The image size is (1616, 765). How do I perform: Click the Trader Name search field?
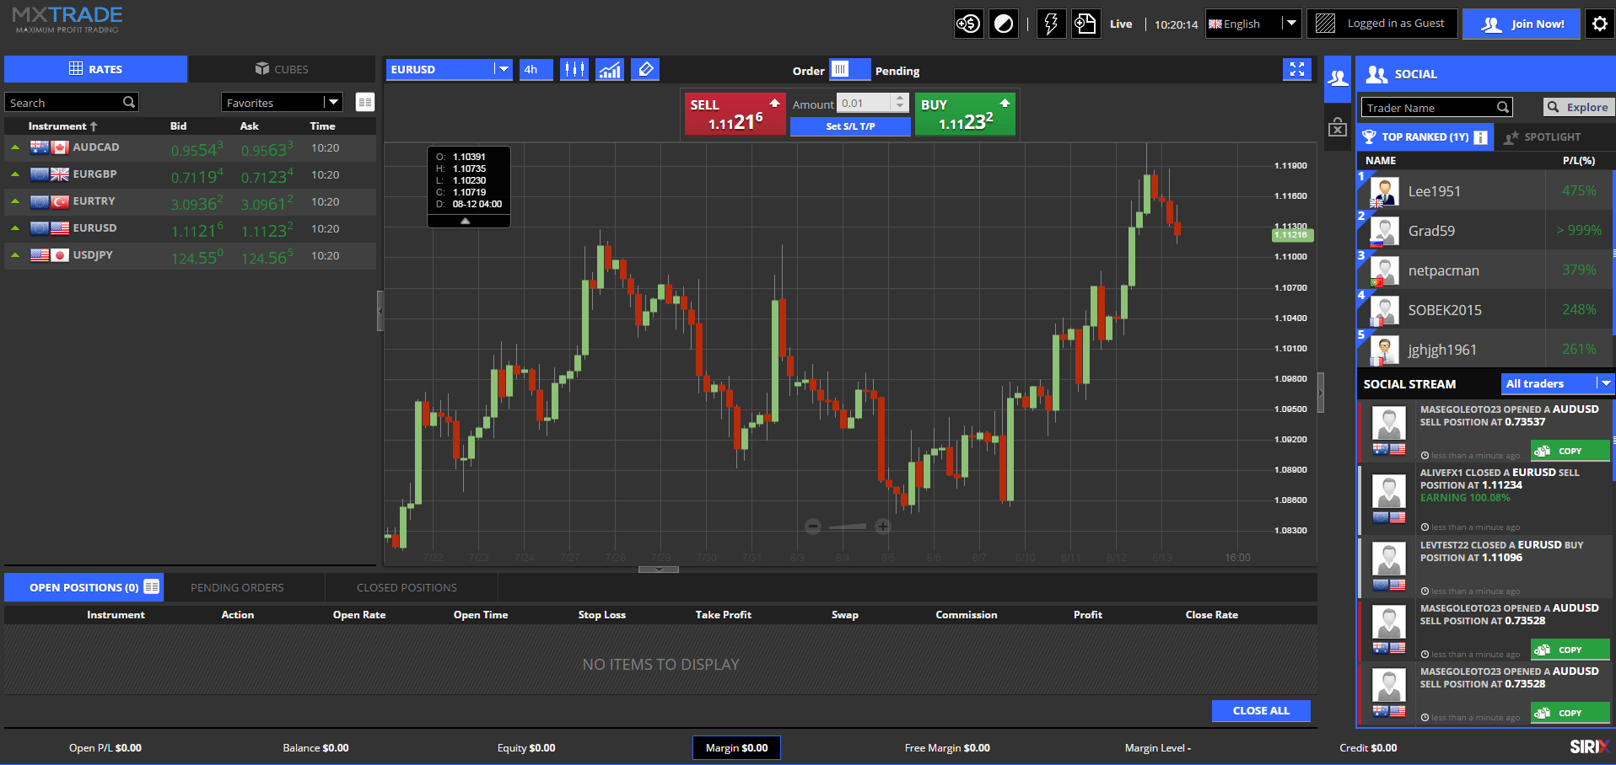pos(1434,107)
